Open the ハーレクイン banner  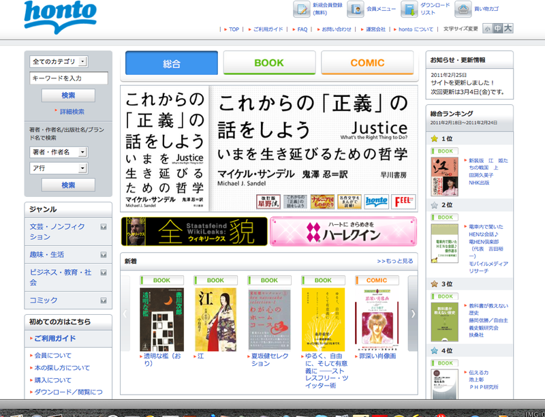point(343,232)
